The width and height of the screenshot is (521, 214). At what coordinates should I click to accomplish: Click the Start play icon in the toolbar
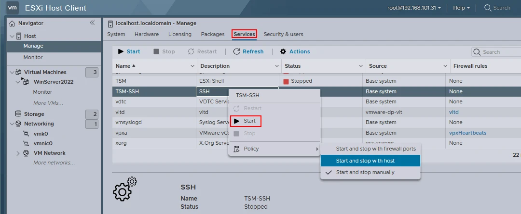pos(121,51)
